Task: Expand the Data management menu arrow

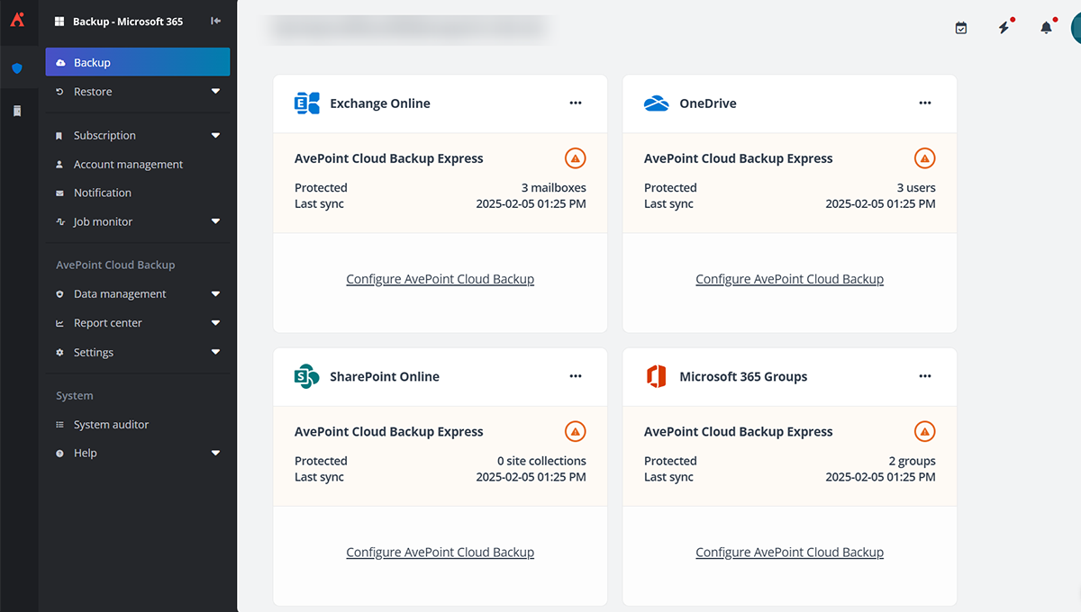Action: (215, 294)
